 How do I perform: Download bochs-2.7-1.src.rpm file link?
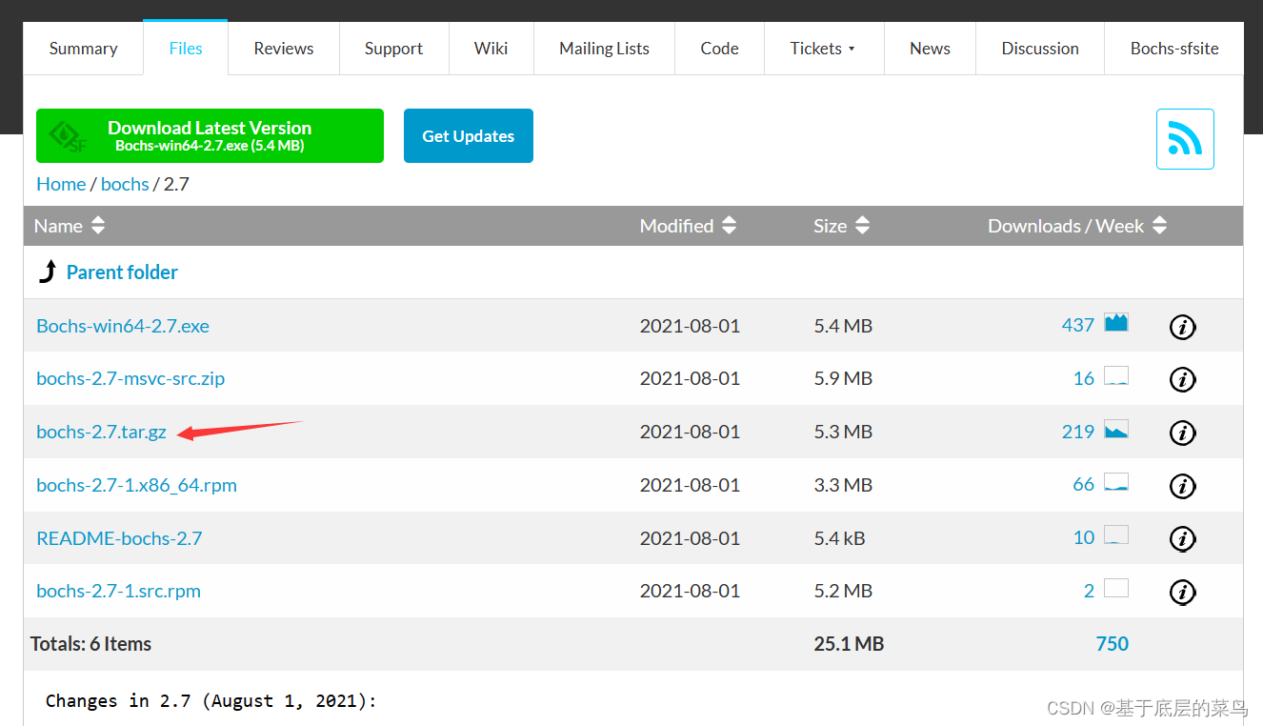click(x=118, y=591)
